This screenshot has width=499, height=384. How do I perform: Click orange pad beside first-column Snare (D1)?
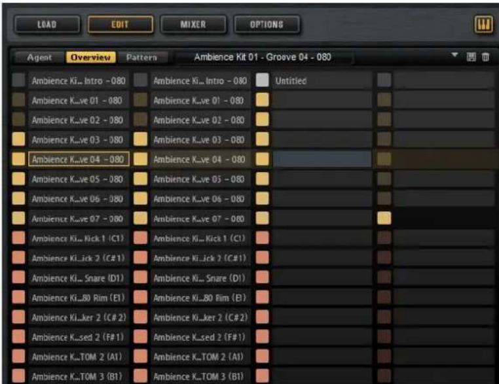18,277
